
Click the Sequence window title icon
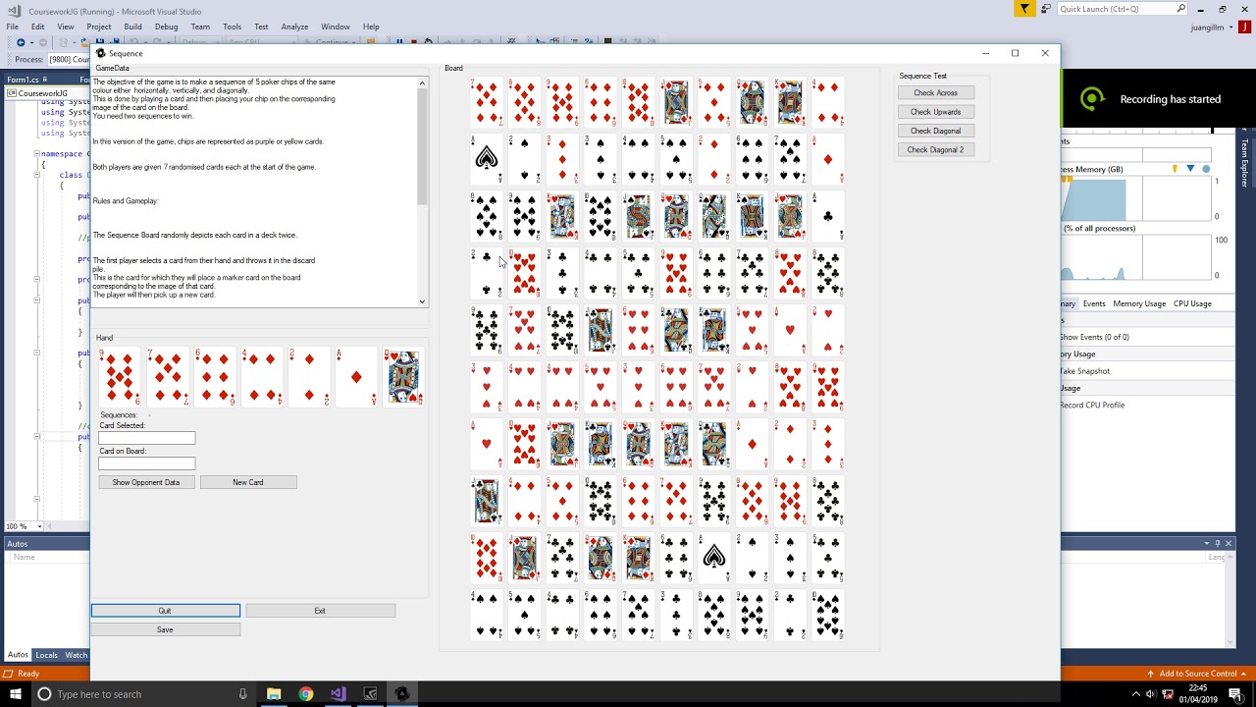pyautogui.click(x=100, y=53)
